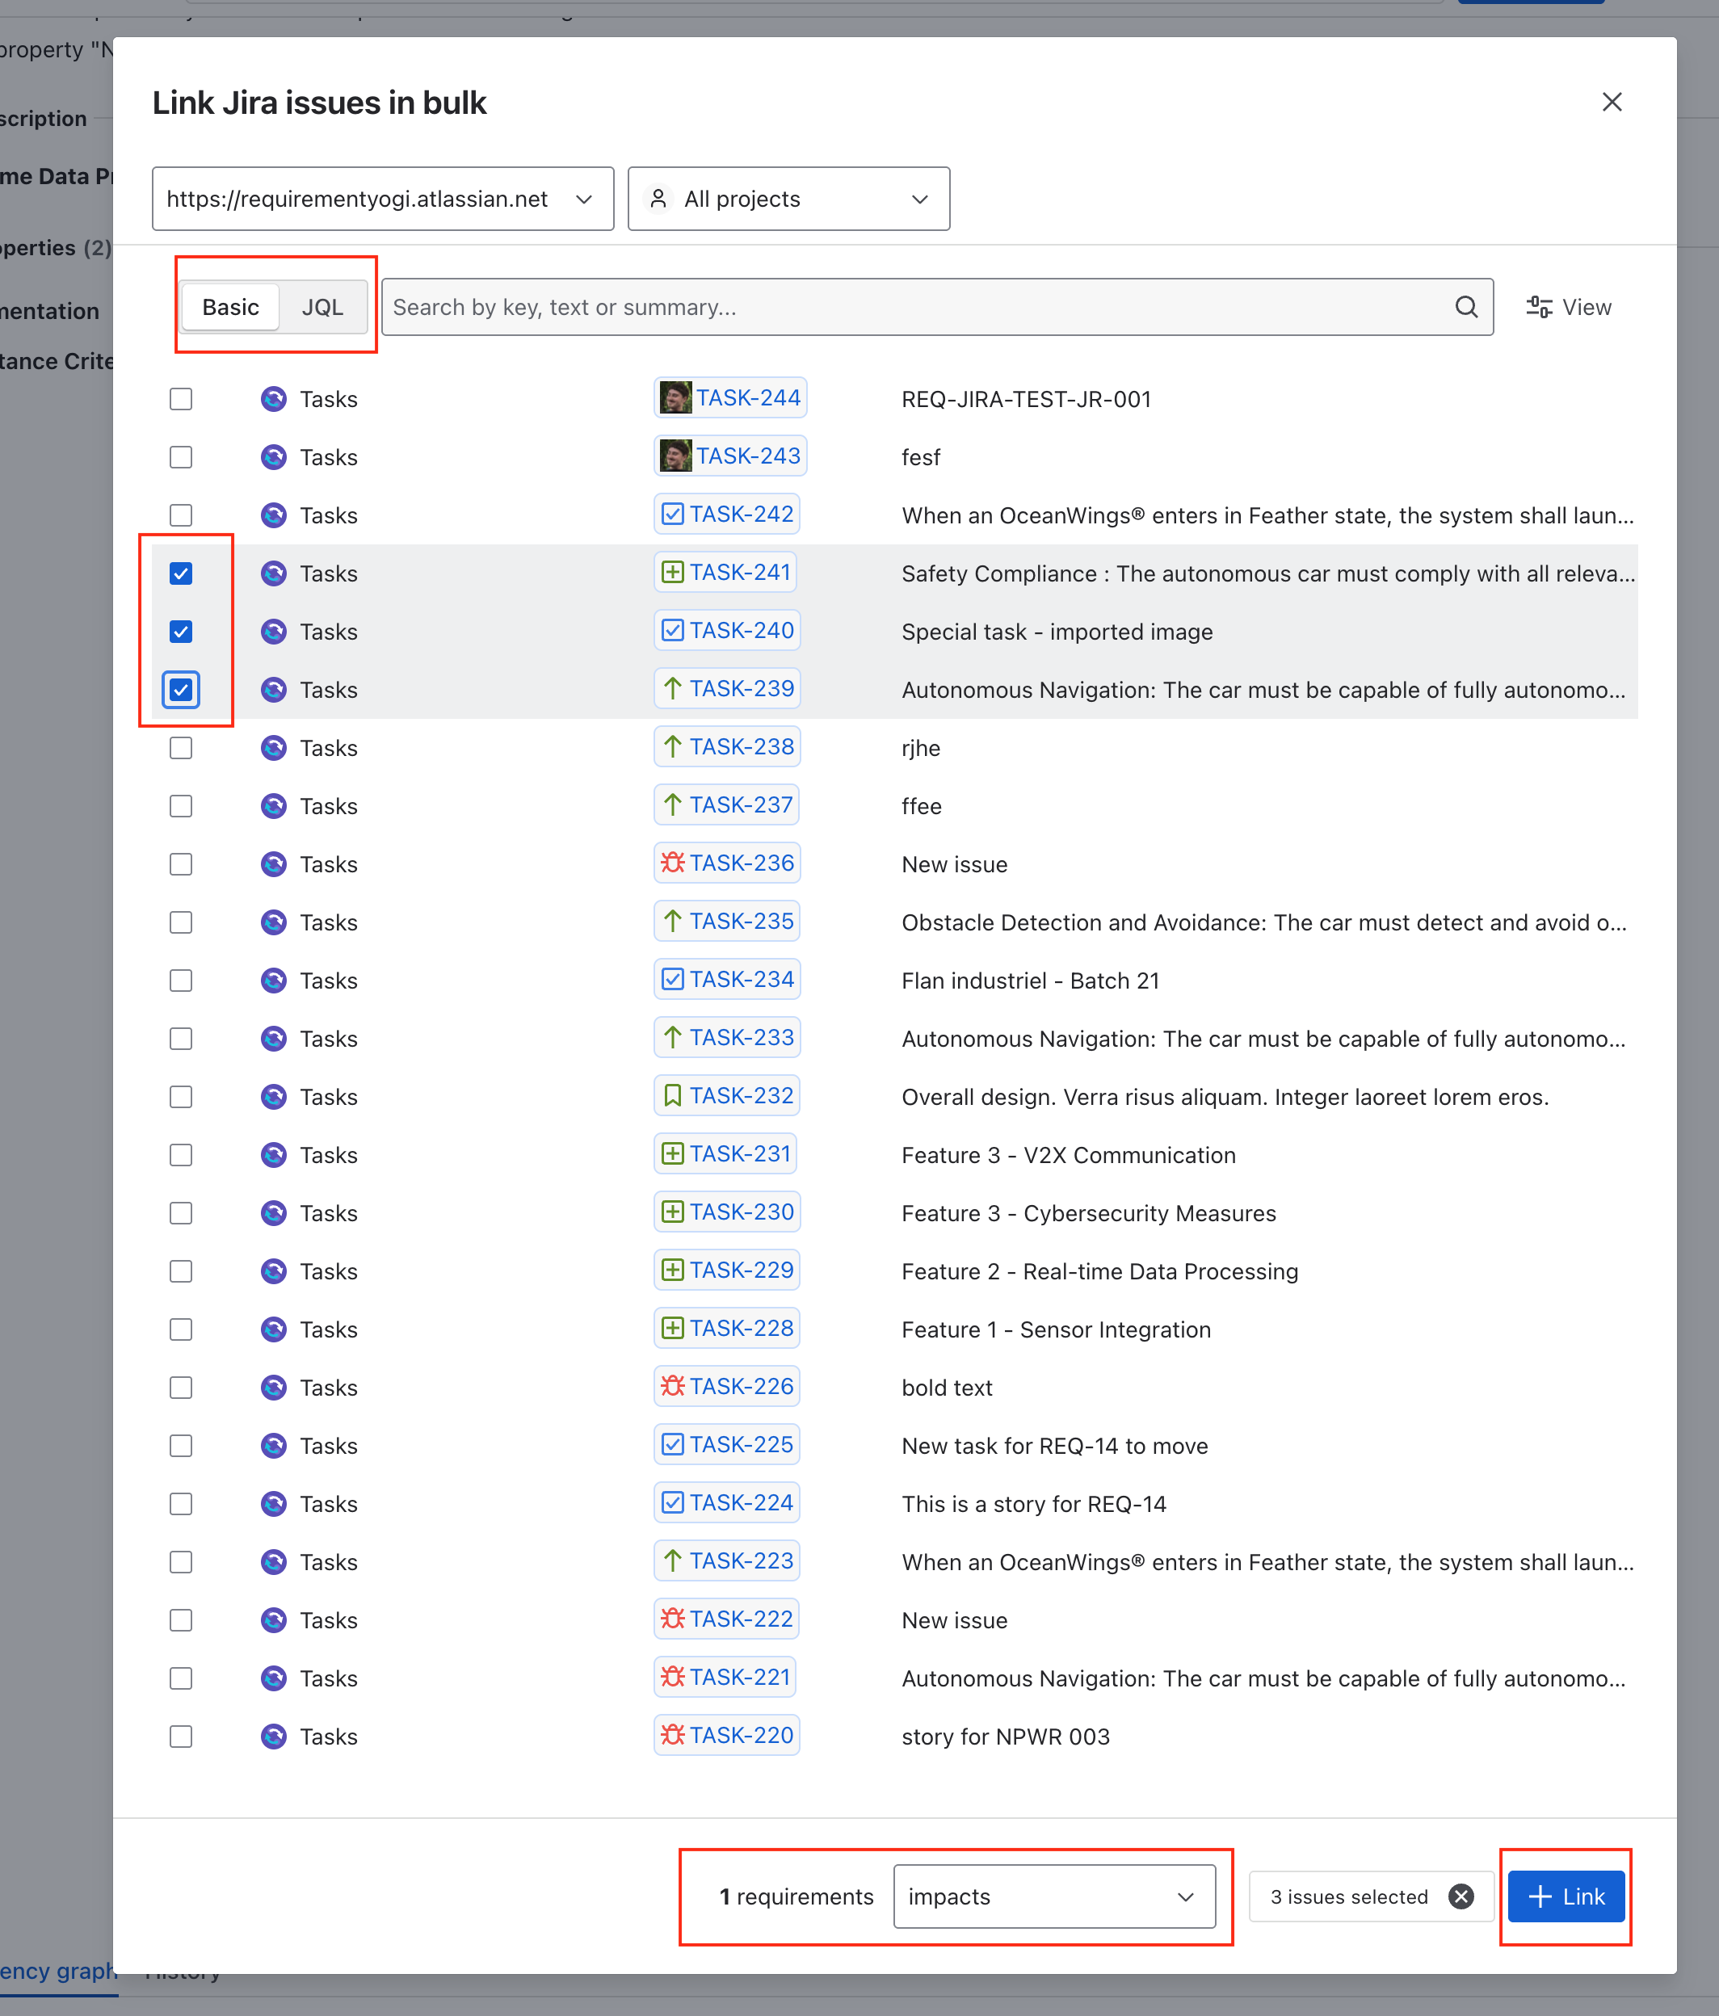The height and width of the screenshot is (2016, 1719).
Task: Uncheck the TASK-239 row checkbox
Action: click(181, 690)
